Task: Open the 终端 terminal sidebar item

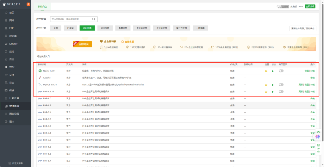Action: point(16,90)
